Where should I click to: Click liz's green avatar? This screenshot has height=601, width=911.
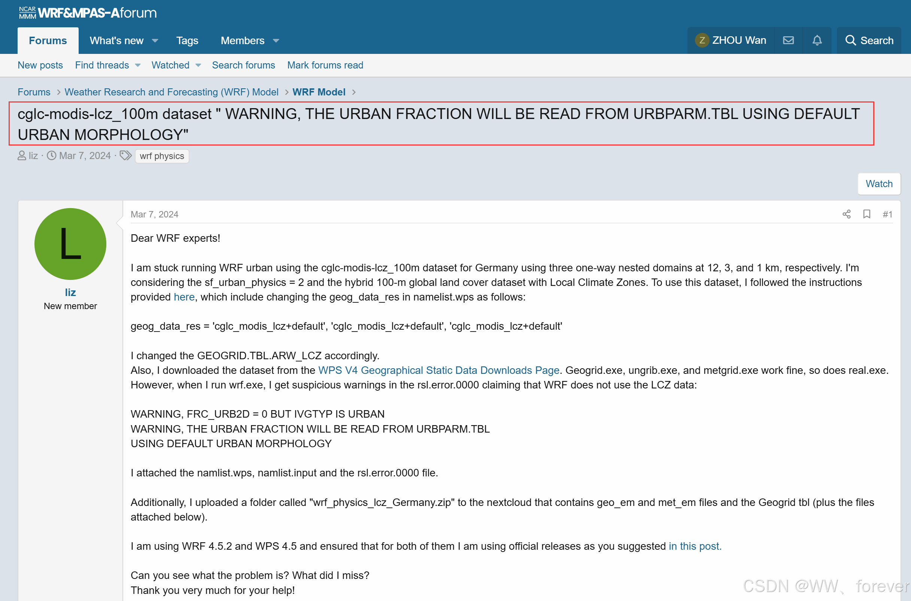[70, 244]
